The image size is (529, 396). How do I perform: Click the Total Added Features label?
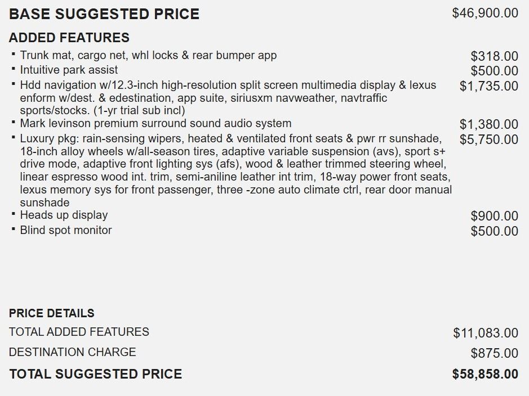(x=79, y=332)
